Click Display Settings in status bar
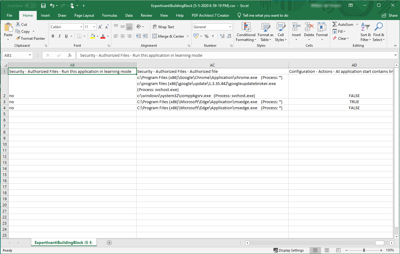400x254 pixels. click(x=288, y=250)
